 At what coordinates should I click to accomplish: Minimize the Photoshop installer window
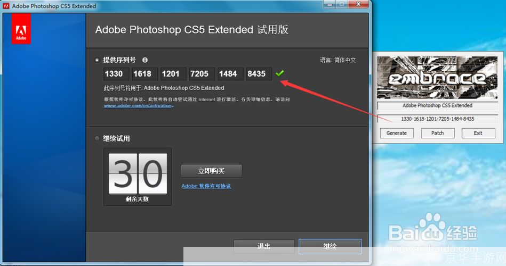point(330,4)
